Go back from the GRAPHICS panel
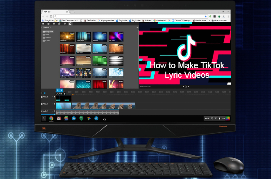The width and height of the screenshot is (271, 179). [42, 27]
